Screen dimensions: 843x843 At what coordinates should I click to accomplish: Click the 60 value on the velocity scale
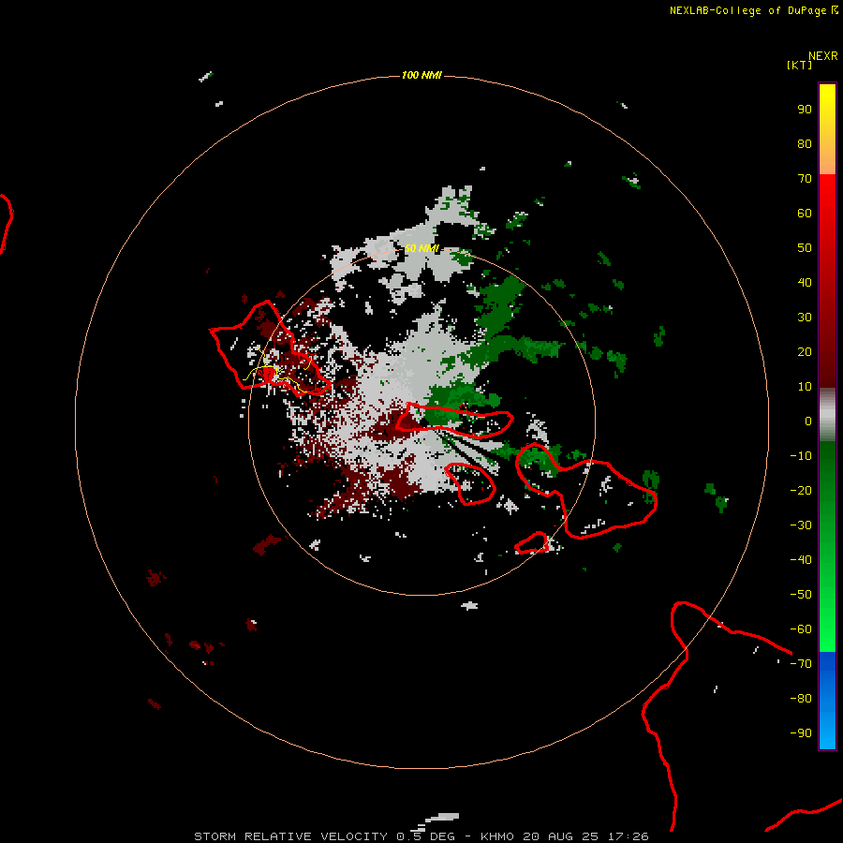click(x=805, y=213)
